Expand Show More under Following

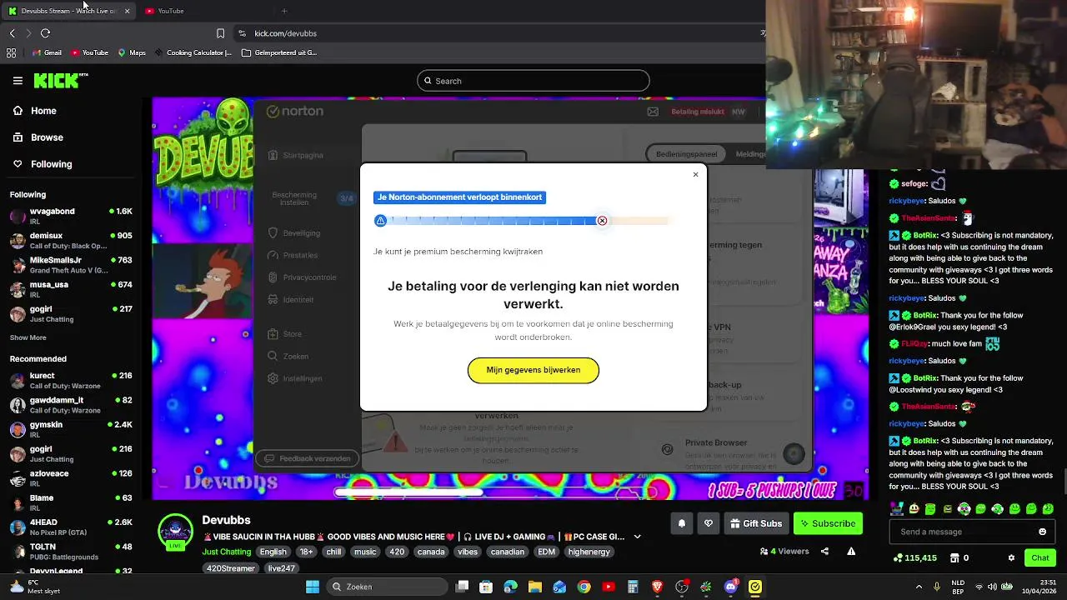coord(28,337)
